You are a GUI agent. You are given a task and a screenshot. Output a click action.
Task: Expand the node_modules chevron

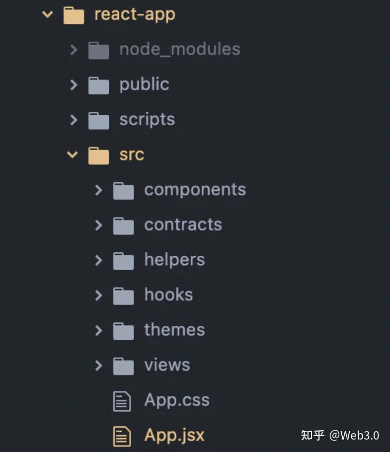pyautogui.click(x=74, y=50)
